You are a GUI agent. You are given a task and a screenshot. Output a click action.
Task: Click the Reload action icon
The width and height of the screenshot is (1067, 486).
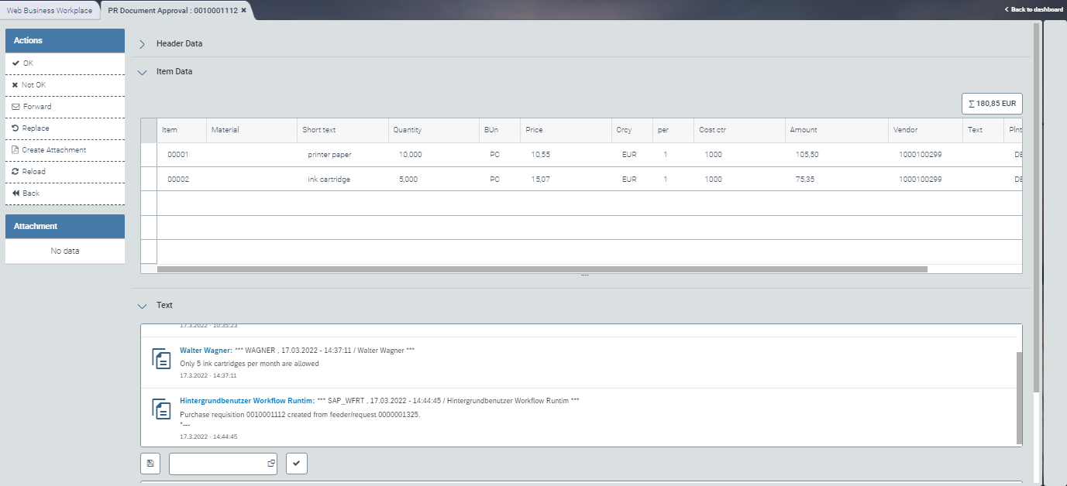pyautogui.click(x=16, y=171)
